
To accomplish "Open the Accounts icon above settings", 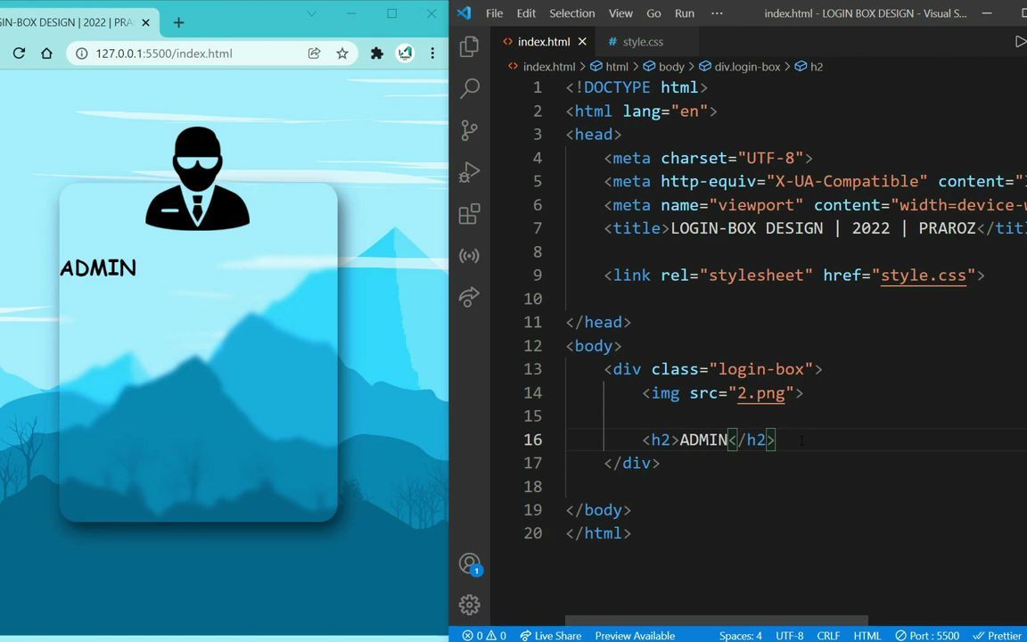I will (x=469, y=563).
